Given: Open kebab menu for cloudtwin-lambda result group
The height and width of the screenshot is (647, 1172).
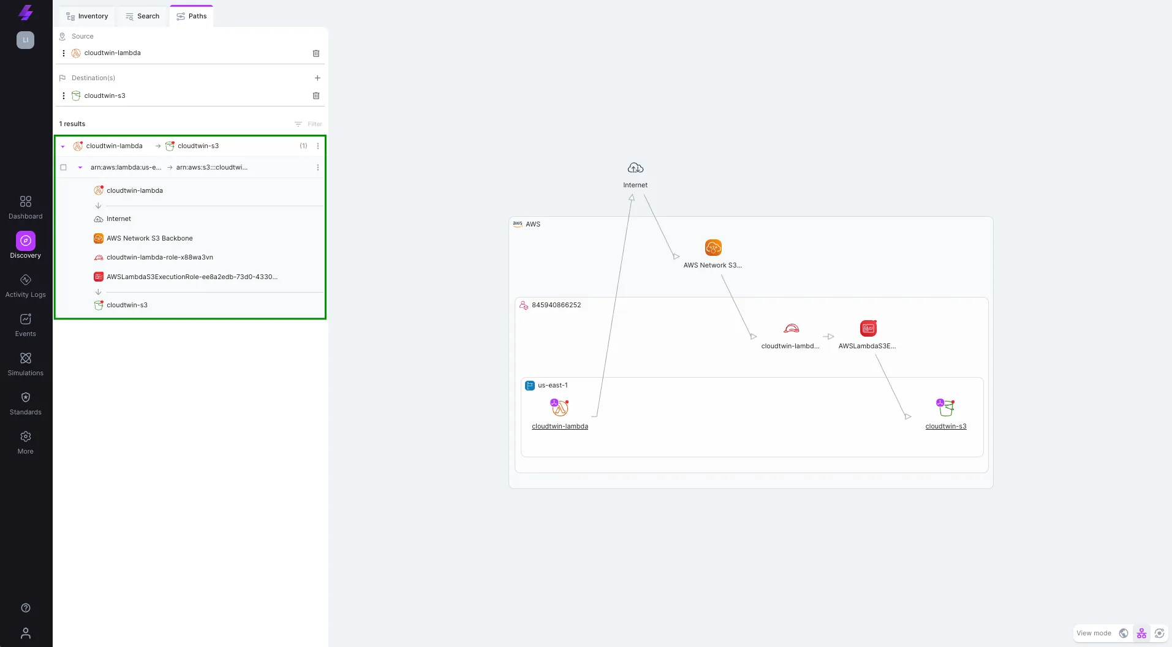Looking at the screenshot, I should [x=317, y=146].
